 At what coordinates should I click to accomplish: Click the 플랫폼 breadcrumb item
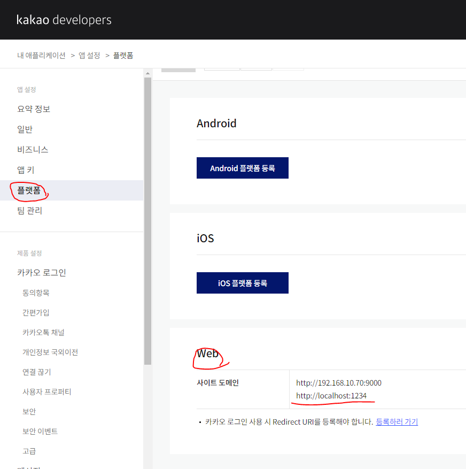(123, 55)
